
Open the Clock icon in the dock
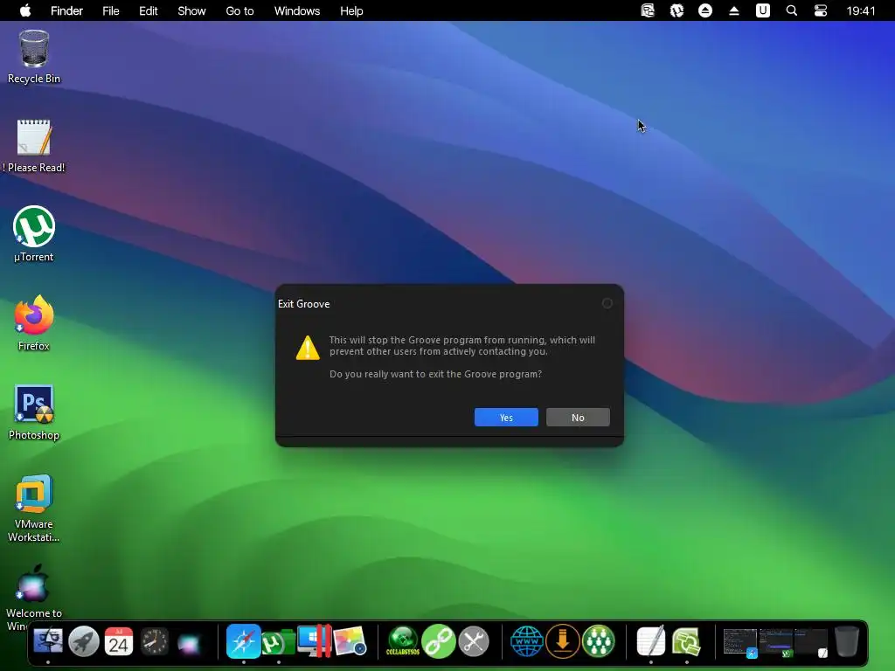point(154,641)
